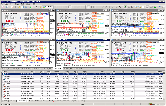The width and height of the screenshot is (166, 106).
Task: Expand the triangle beside EURUSD M15 label
Action: tap(112, 13)
